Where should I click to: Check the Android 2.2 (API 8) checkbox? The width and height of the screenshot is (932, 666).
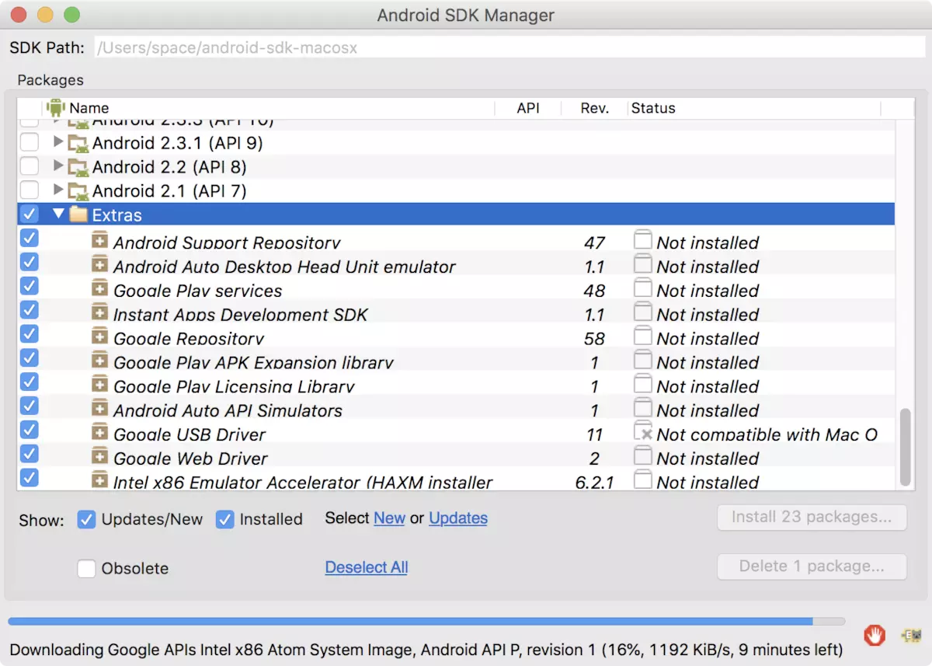tap(29, 166)
